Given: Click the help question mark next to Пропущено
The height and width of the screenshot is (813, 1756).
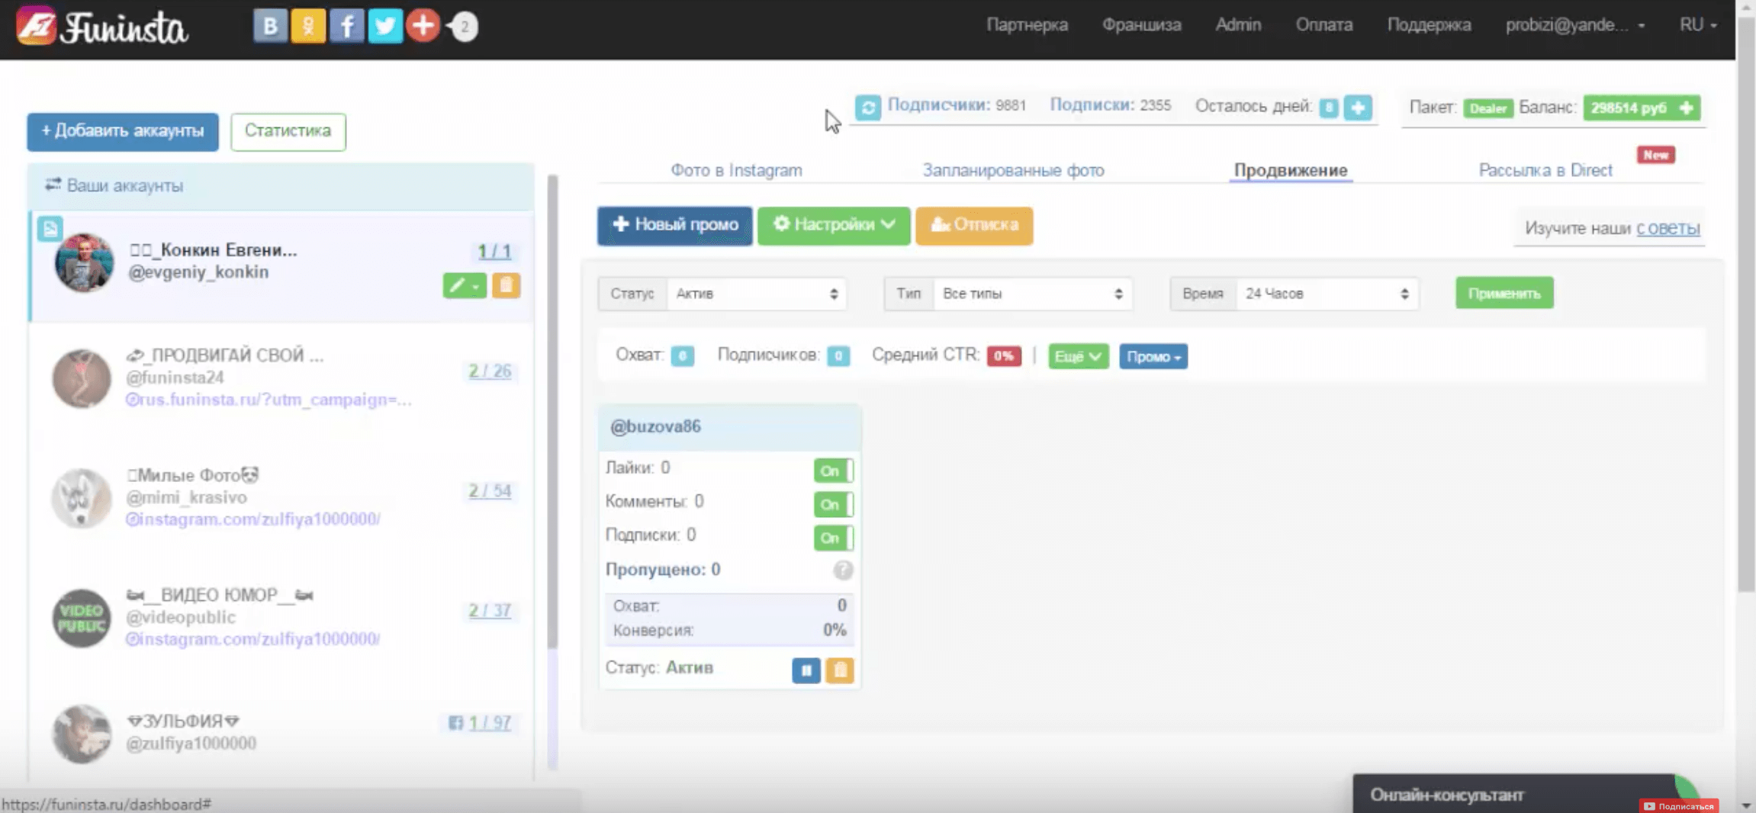Looking at the screenshot, I should coord(842,570).
